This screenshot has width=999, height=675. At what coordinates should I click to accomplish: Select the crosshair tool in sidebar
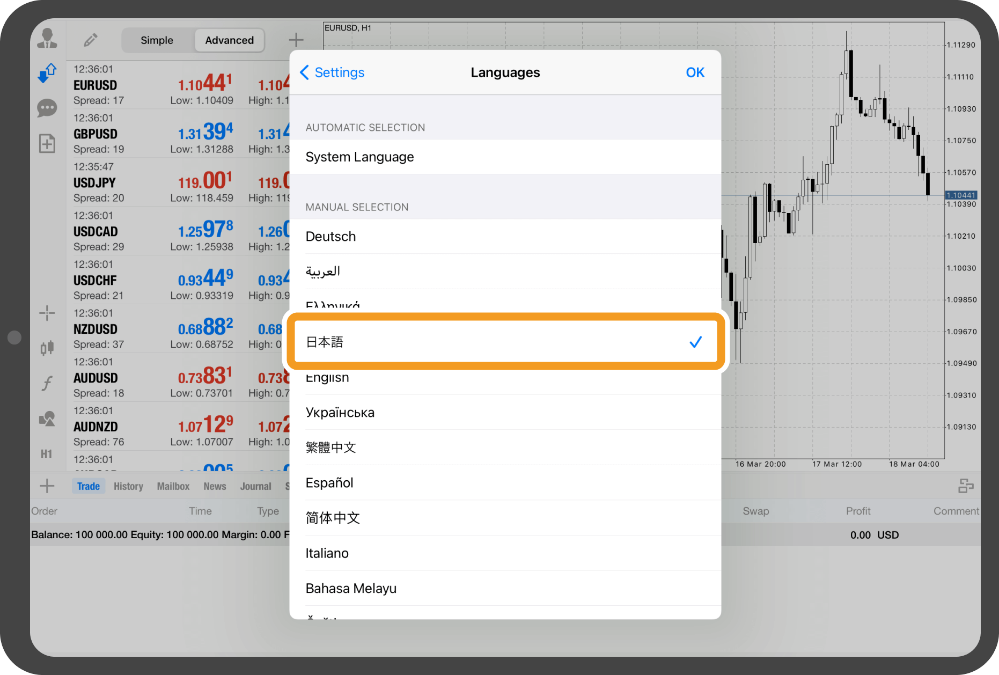(x=47, y=313)
